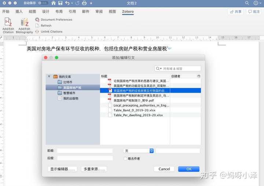
Task: Click PDF icon of 制定环境及其启示 item
Action: click(x=110, y=96)
